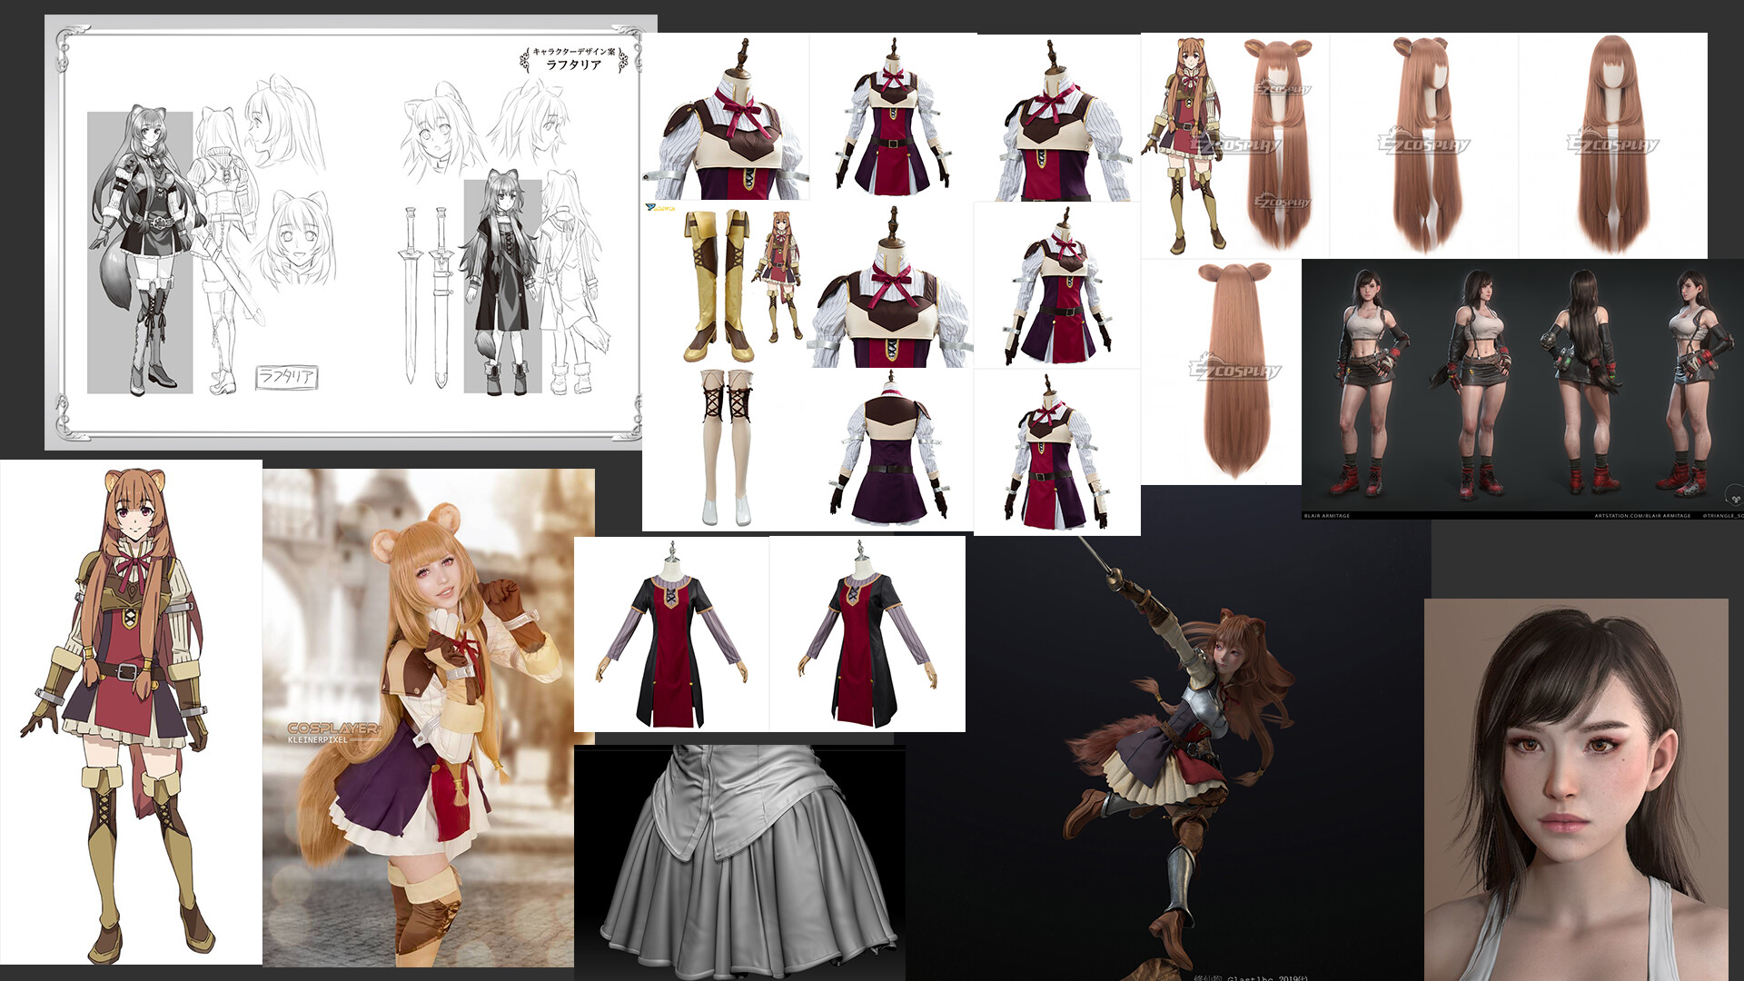Select the wig image with anime character reference

[x=1235, y=146]
